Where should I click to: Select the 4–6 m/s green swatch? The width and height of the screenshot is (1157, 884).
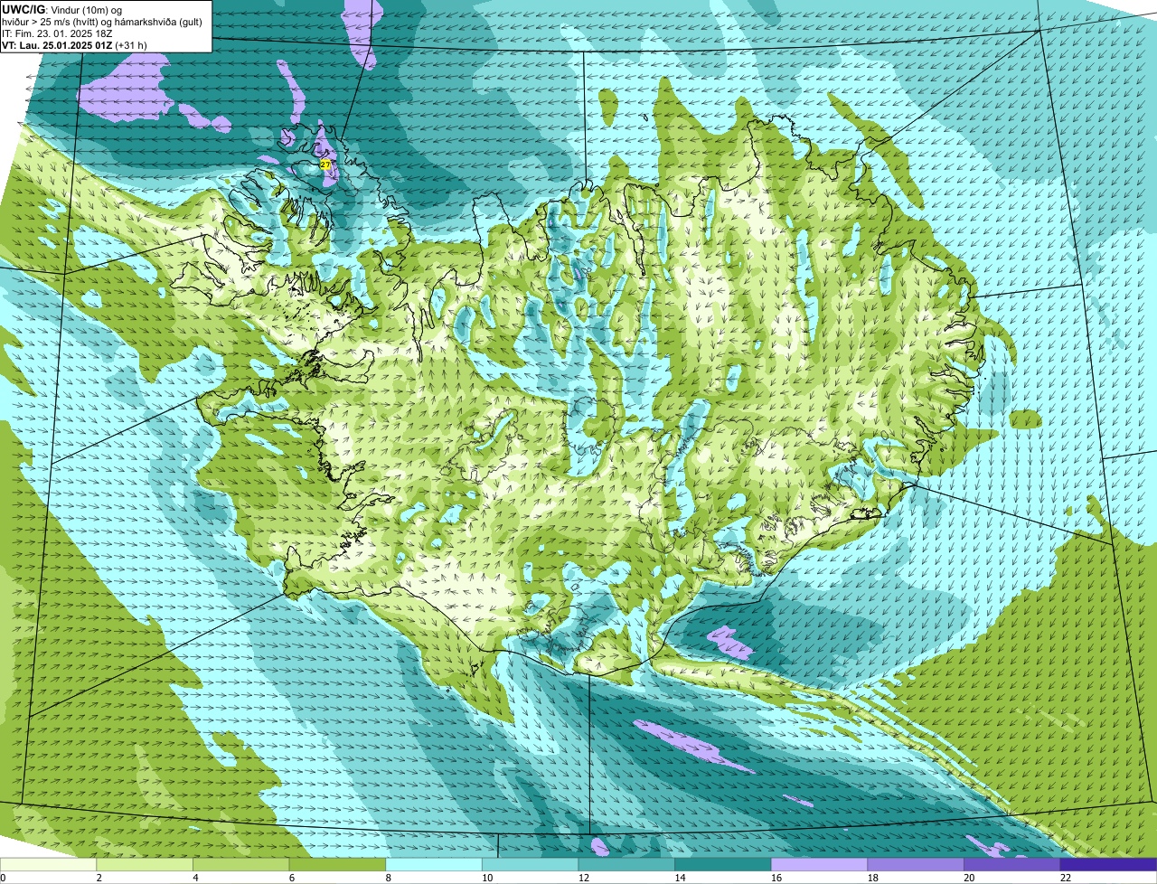(241, 864)
